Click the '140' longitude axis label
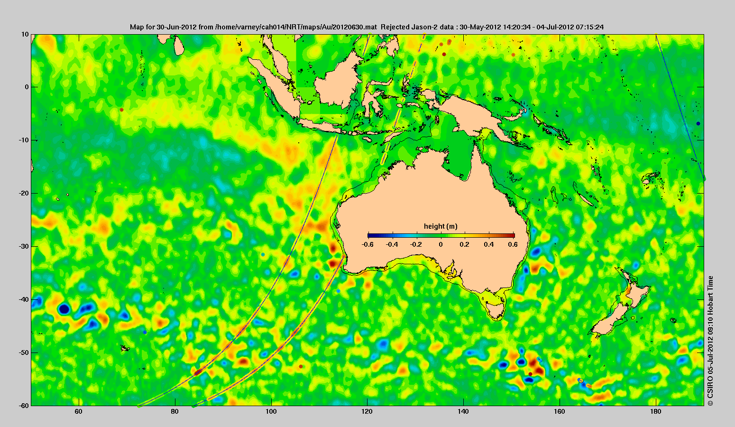The height and width of the screenshot is (427, 735). (463, 412)
